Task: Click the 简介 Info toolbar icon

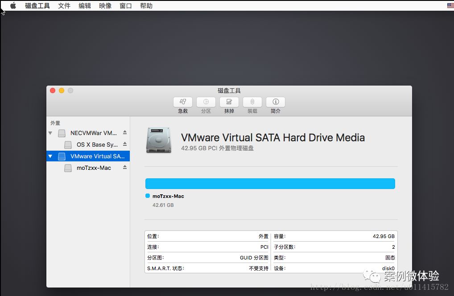Action: point(275,102)
